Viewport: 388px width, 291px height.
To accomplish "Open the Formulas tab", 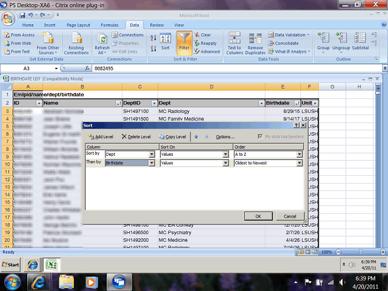I will [x=109, y=25].
